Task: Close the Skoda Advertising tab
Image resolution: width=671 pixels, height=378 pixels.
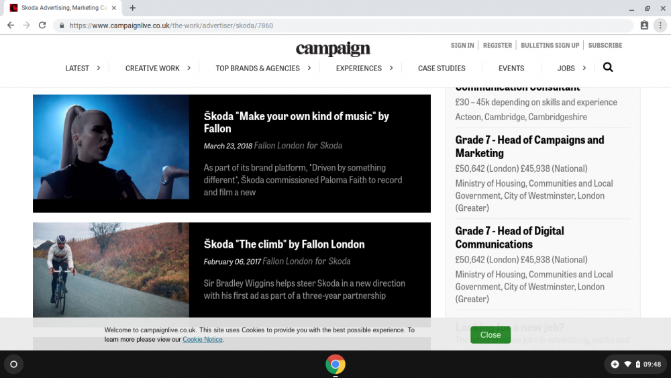Action: click(114, 7)
